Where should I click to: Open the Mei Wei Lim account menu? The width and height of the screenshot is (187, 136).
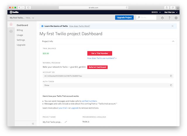[x=171, y=12]
